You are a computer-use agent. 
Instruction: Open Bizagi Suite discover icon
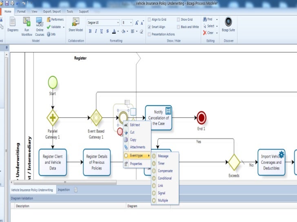228,22
